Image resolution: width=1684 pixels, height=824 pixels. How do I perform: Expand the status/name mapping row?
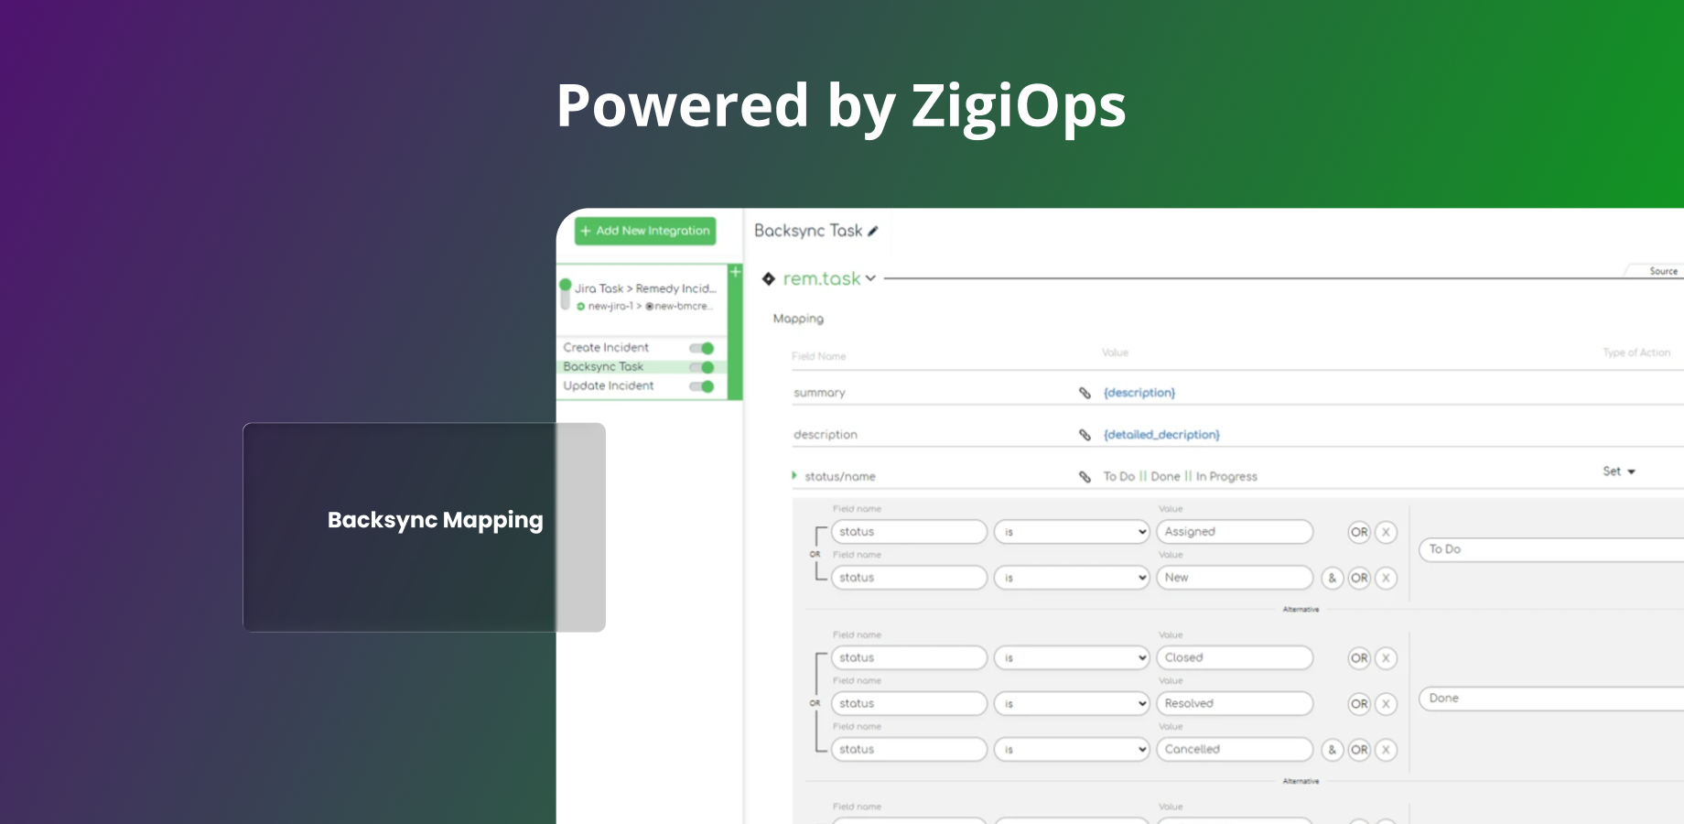(x=793, y=476)
